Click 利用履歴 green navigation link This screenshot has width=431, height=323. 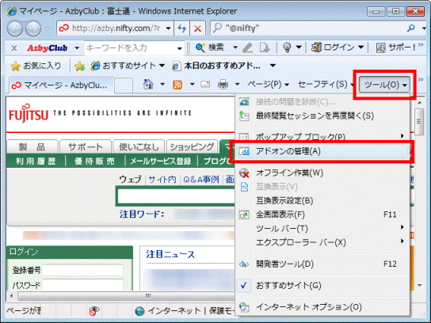point(36,161)
